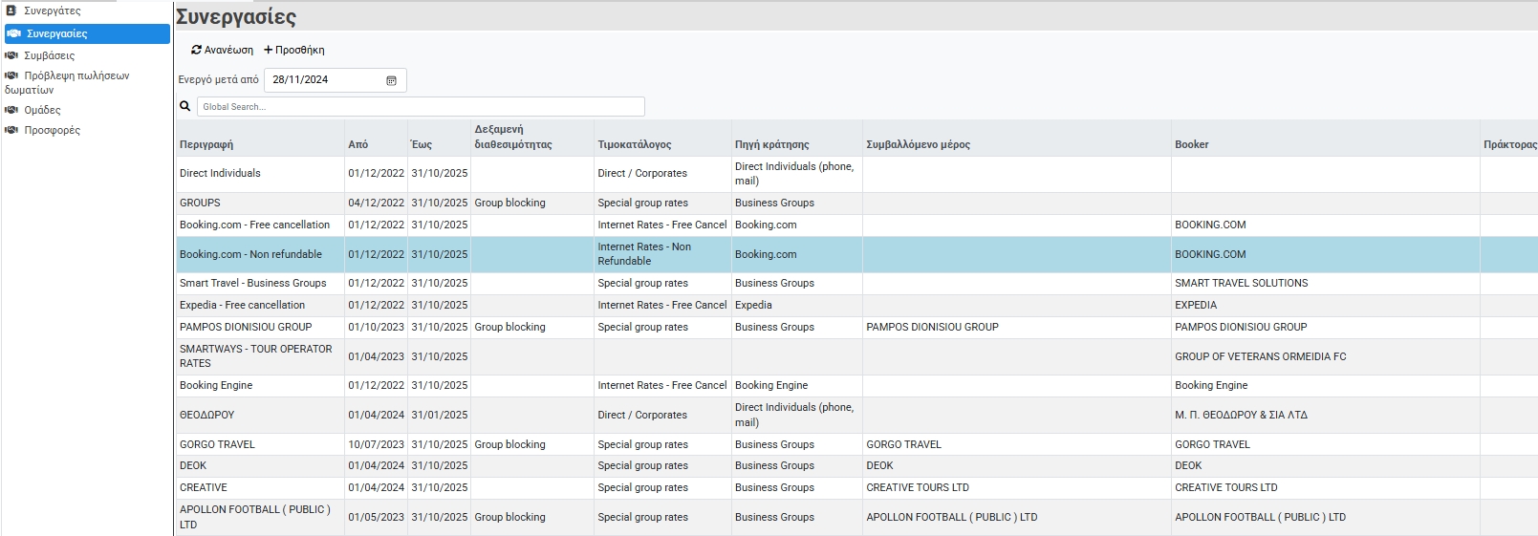
Task: Click the Ανανέωση button
Action: pos(223,50)
